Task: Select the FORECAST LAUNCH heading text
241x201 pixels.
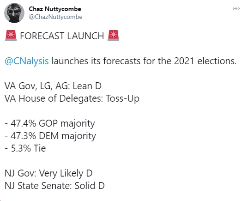Action: [62, 36]
